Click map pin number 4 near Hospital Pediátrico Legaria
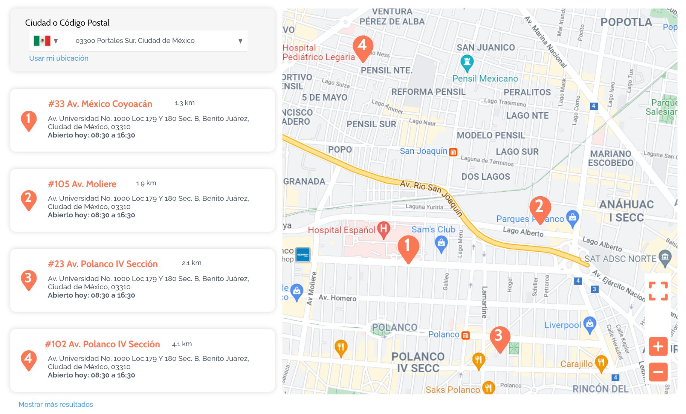686x414 pixels. (362, 48)
